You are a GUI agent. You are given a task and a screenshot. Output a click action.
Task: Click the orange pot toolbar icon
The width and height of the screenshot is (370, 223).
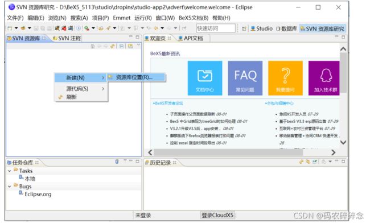pyautogui.click(x=23, y=28)
